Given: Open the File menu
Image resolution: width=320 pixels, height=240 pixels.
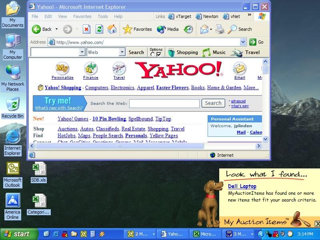Looking at the screenshot, I should [35, 16].
